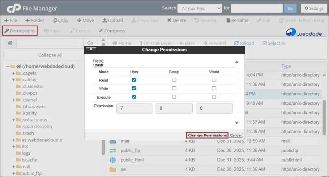Open the Permissions tool
The height and width of the screenshot is (177, 329).
[20, 31]
